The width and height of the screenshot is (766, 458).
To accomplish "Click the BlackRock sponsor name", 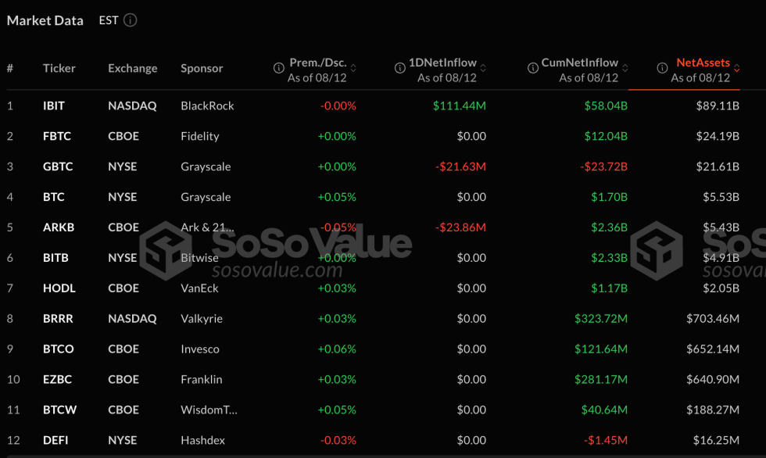I will click(207, 106).
